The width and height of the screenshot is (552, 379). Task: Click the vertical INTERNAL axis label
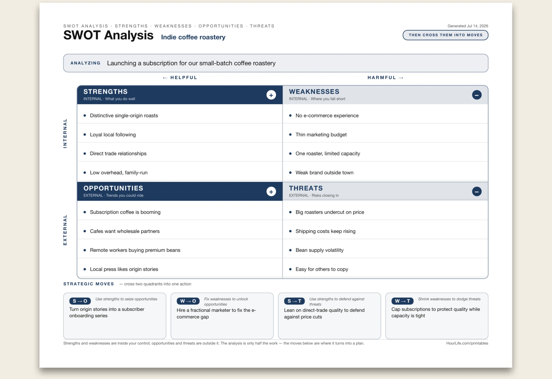(65, 133)
